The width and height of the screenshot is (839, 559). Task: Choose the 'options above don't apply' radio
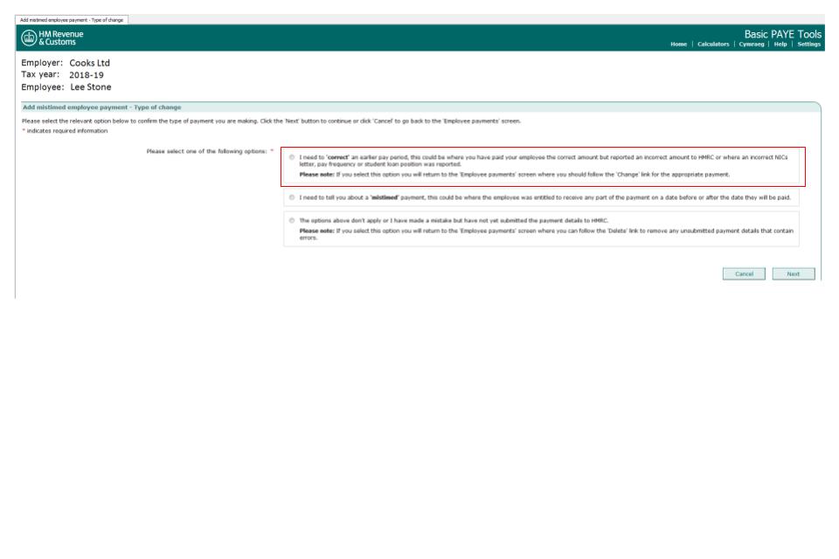click(292, 220)
